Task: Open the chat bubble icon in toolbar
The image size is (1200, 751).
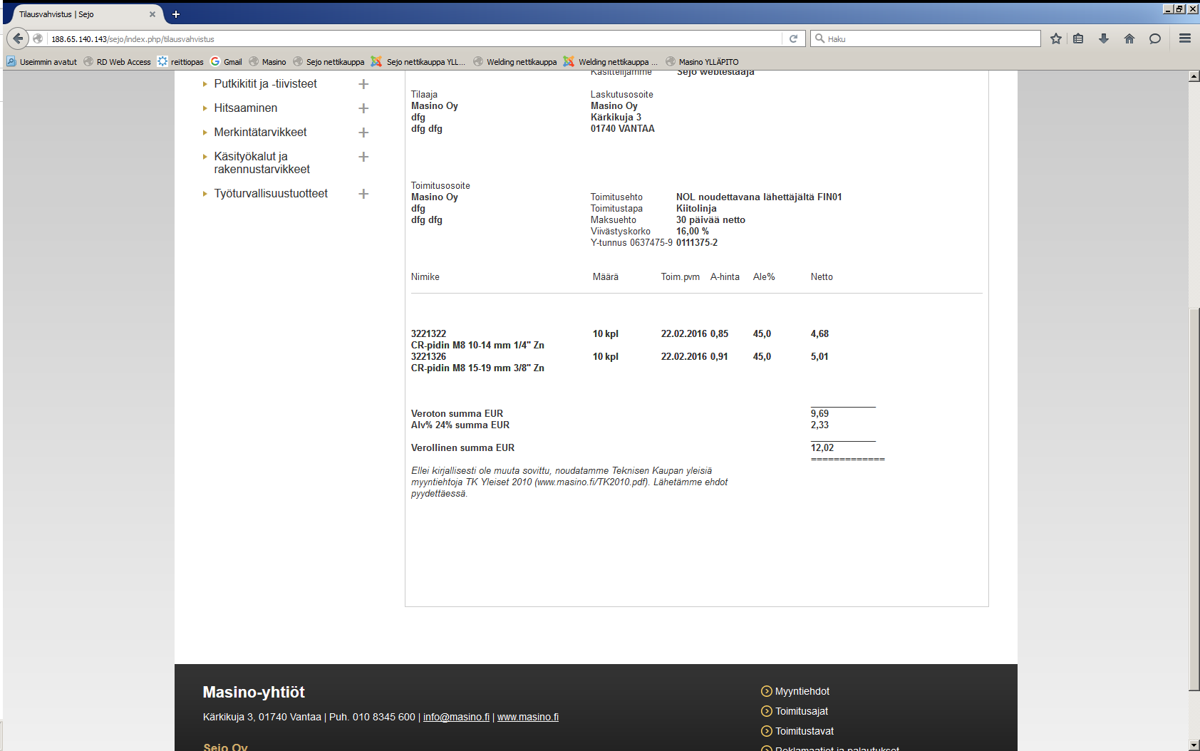Action: [1155, 38]
